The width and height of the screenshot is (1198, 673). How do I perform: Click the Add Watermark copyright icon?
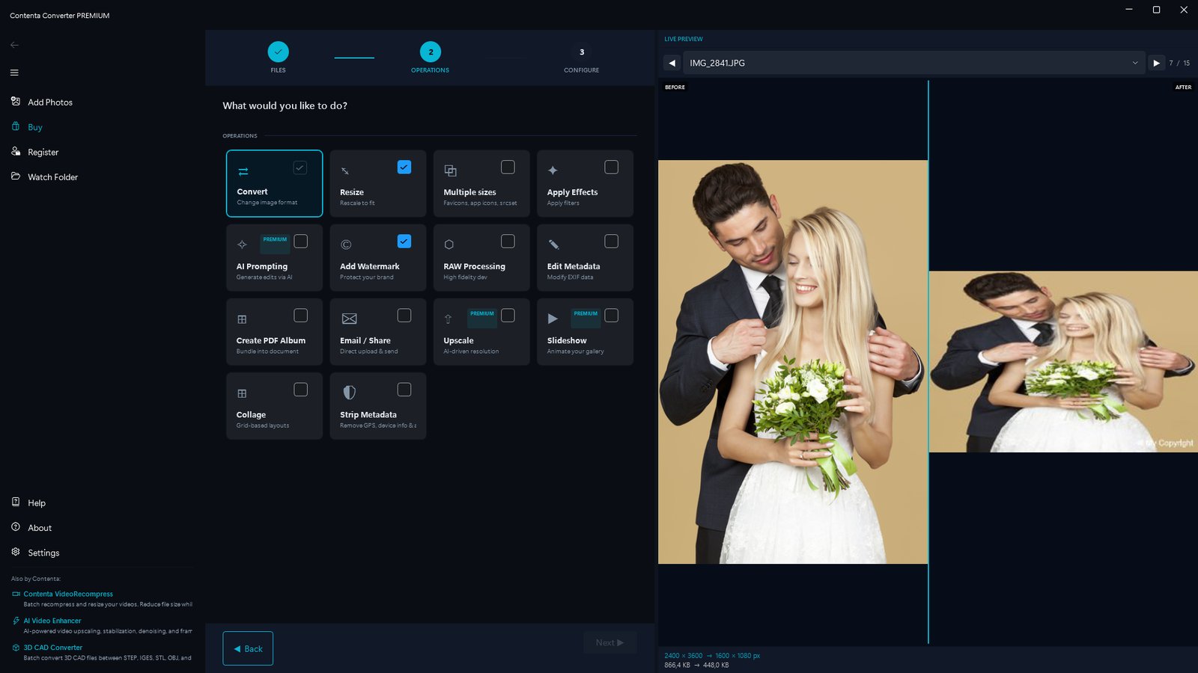[x=346, y=245]
